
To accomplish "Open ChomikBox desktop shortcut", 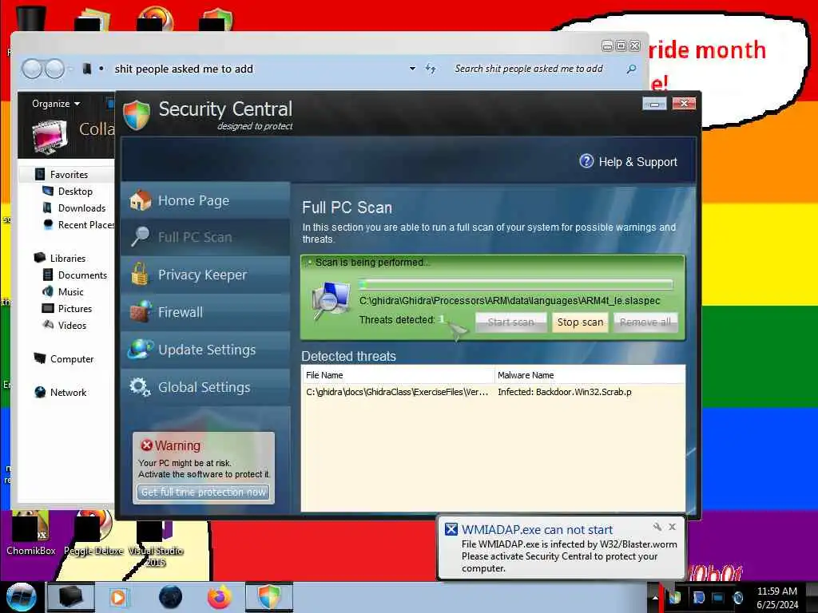I will coord(31,533).
